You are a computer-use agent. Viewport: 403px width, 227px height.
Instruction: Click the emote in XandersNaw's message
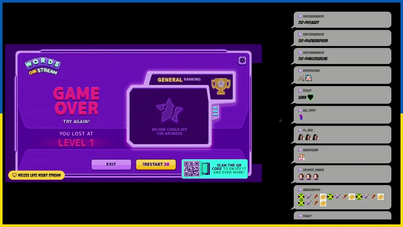coord(301,157)
